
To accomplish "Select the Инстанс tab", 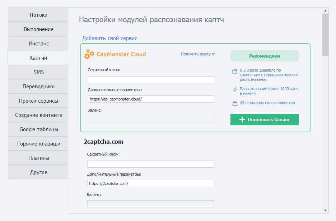I will pyautogui.click(x=38, y=44).
